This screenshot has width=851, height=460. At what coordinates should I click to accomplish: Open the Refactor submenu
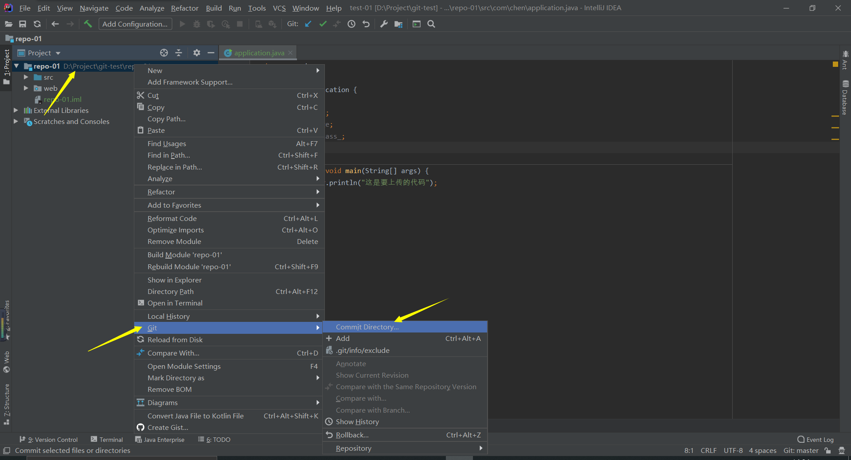point(229,192)
